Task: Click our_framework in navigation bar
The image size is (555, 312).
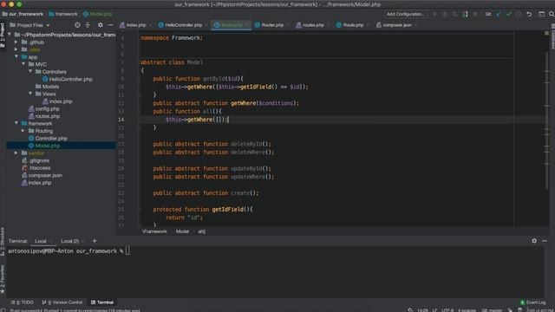Action: (x=23, y=14)
